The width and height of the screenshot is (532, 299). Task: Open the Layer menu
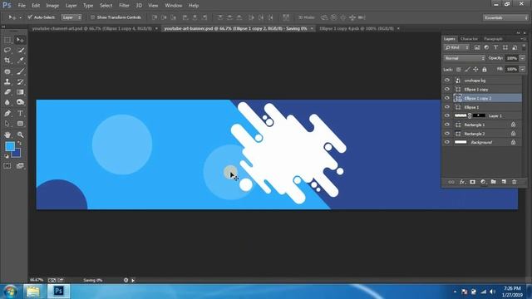click(x=71, y=6)
